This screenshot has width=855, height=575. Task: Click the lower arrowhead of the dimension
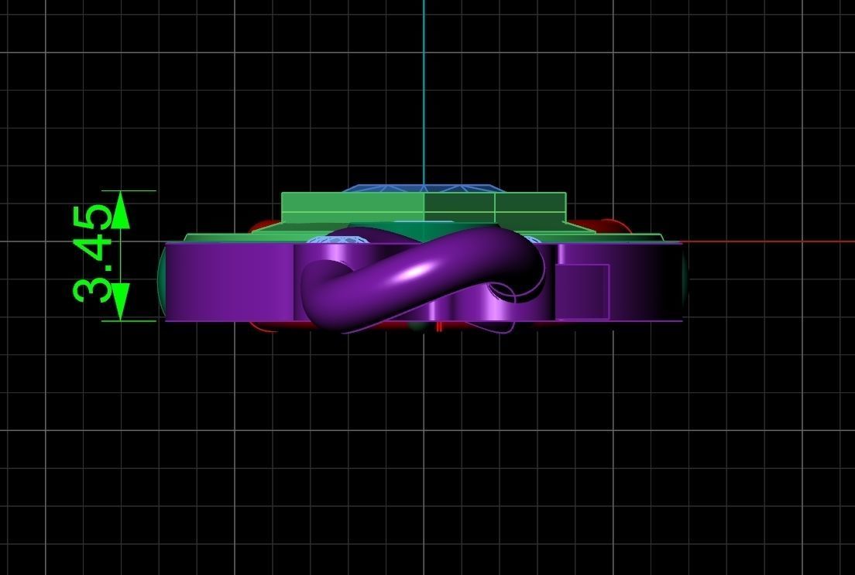coord(121,301)
